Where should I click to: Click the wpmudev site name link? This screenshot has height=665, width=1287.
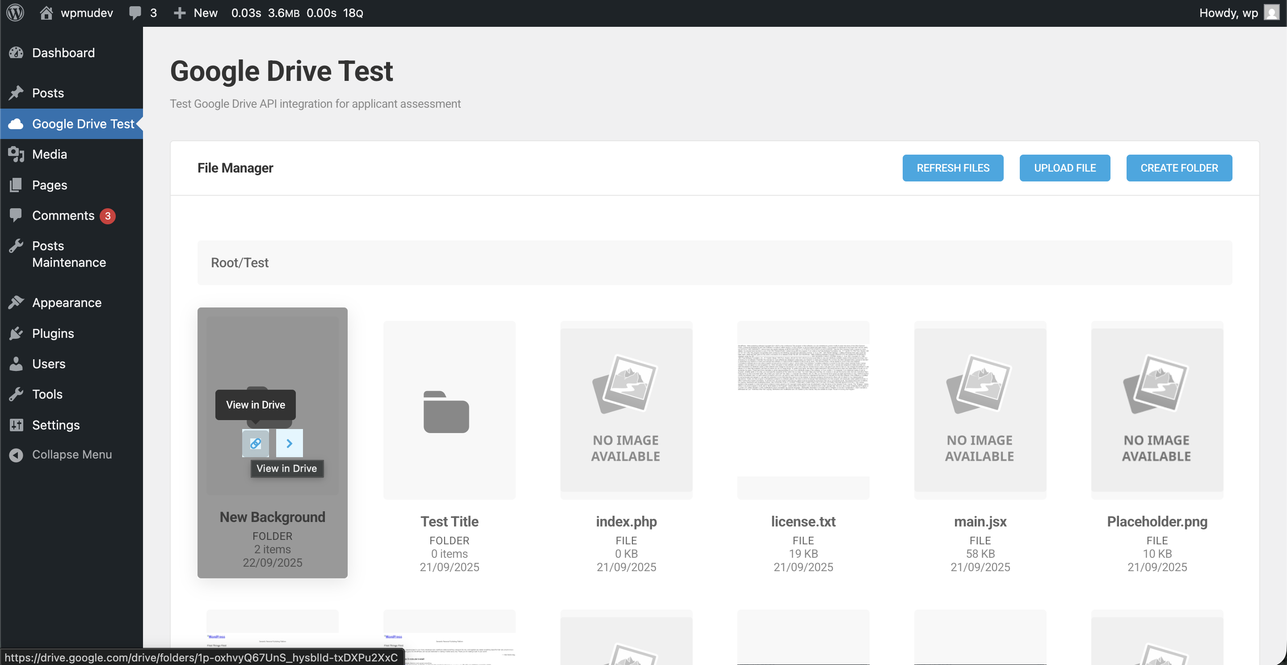click(87, 13)
